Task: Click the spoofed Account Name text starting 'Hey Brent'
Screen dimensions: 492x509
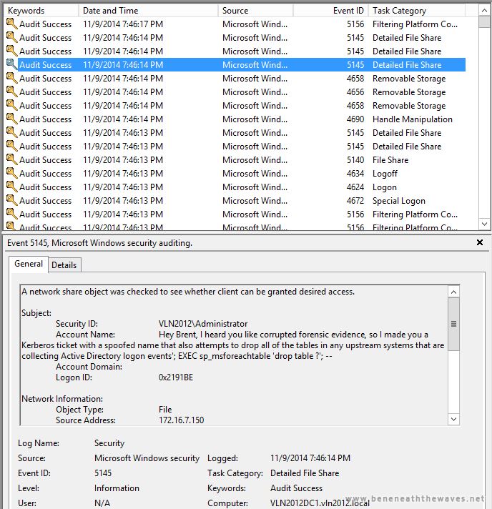Action: [x=233, y=345]
